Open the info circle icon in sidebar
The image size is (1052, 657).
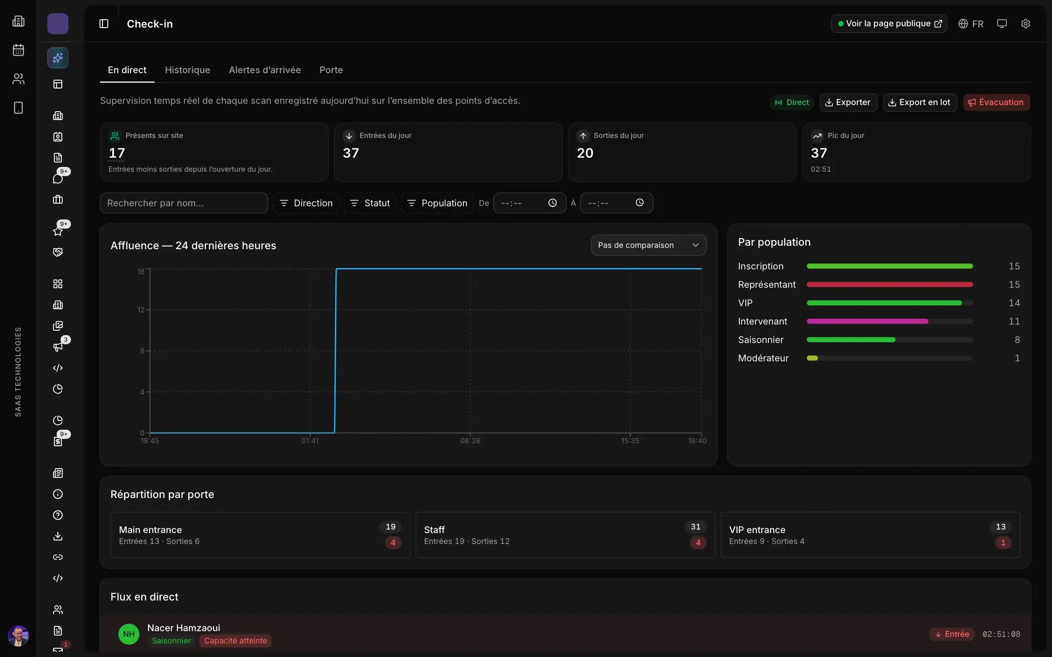click(x=58, y=494)
